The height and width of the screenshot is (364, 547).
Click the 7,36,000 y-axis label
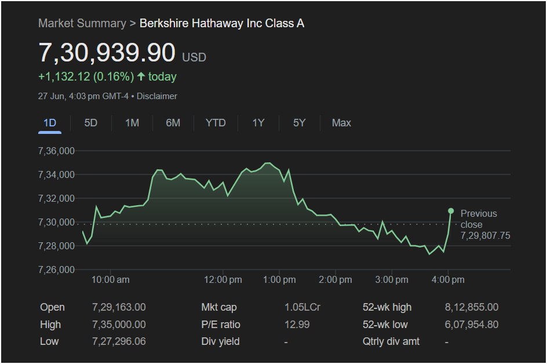pyautogui.click(x=56, y=151)
